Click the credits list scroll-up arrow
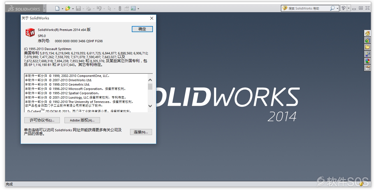 point(150,80)
